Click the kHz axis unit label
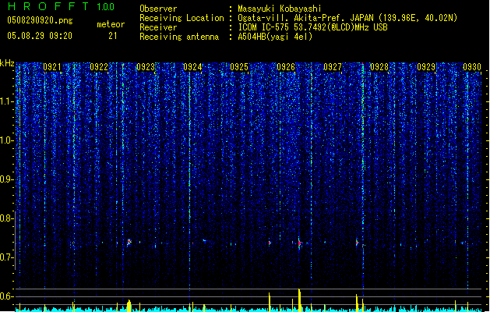 [7, 63]
